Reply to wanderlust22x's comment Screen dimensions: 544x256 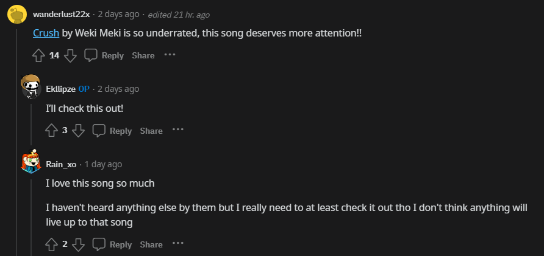click(104, 55)
